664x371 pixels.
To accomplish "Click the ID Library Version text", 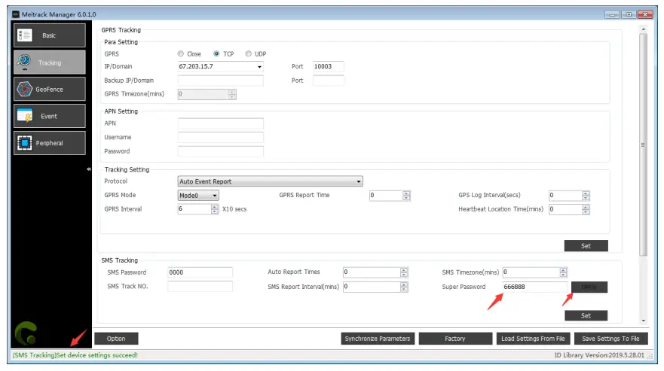I will (599, 355).
